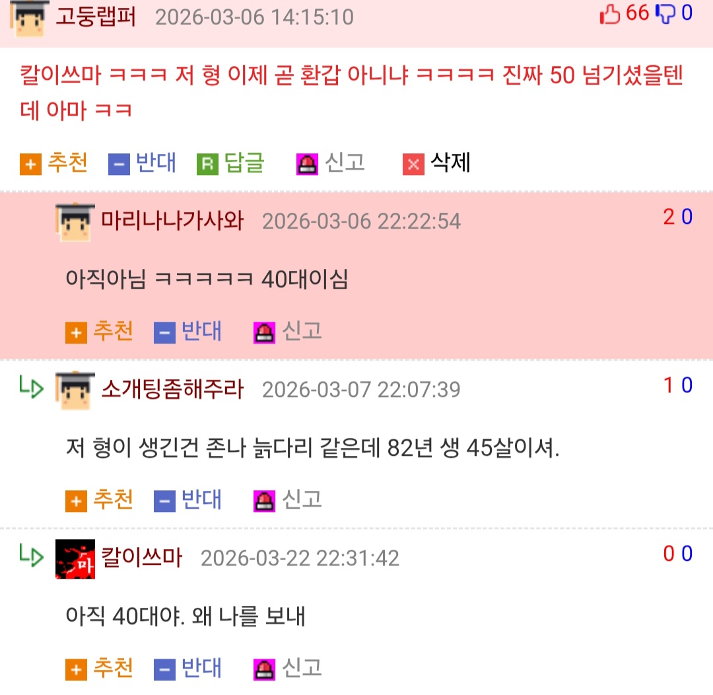Open the 마리나나가사와 username link
Image resolution: width=713 pixels, height=695 pixels.
pos(172,220)
